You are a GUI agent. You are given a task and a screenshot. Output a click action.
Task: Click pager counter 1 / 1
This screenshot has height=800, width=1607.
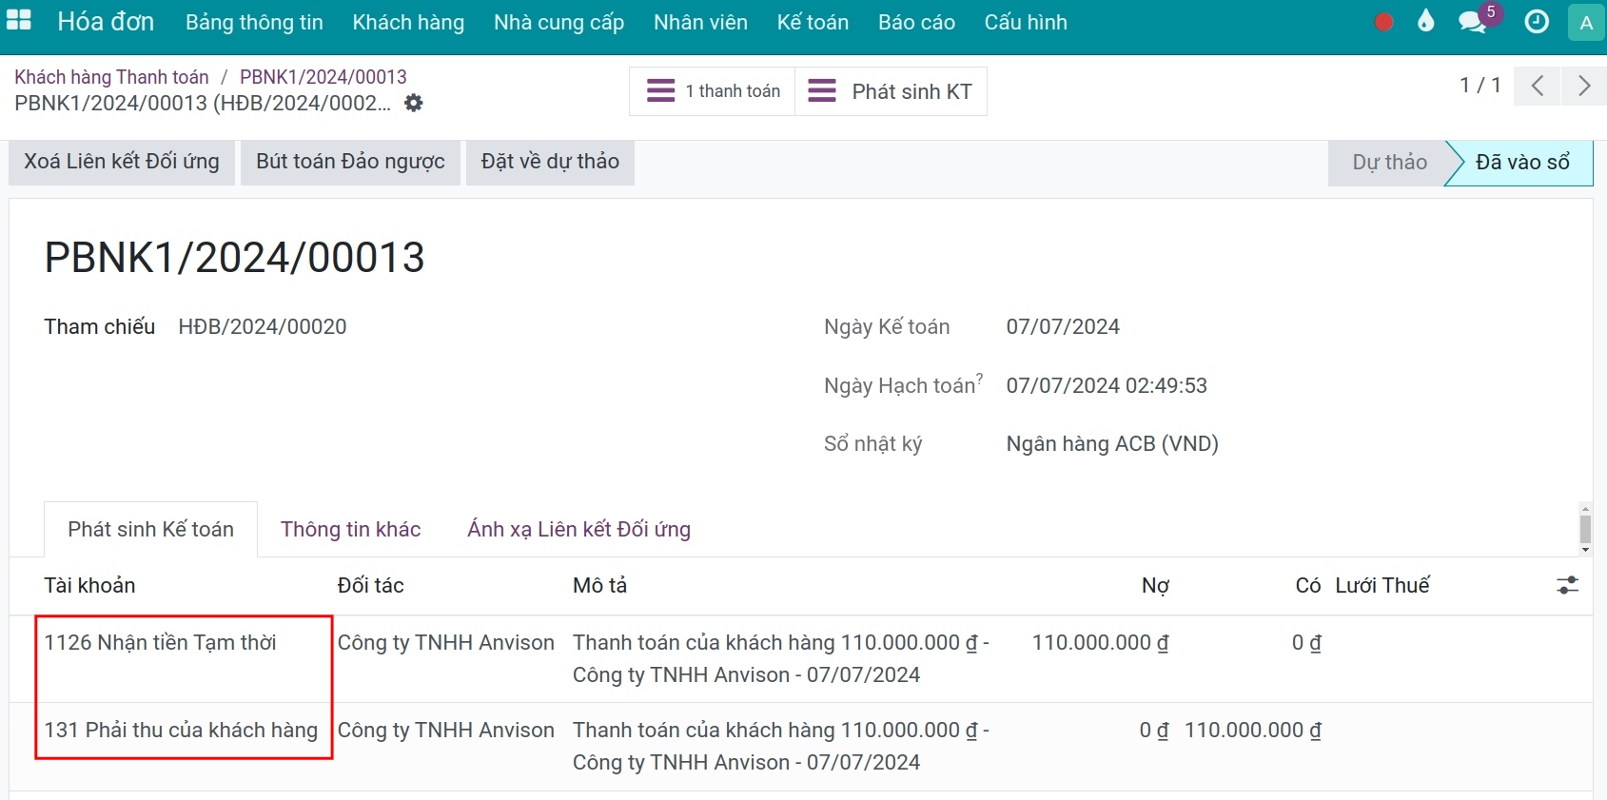[1480, 86]
